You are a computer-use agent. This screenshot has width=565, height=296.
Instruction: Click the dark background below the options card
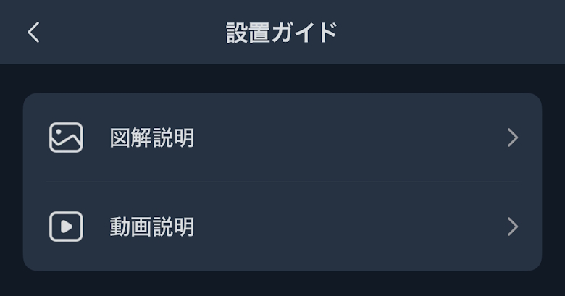coord(282,284)
